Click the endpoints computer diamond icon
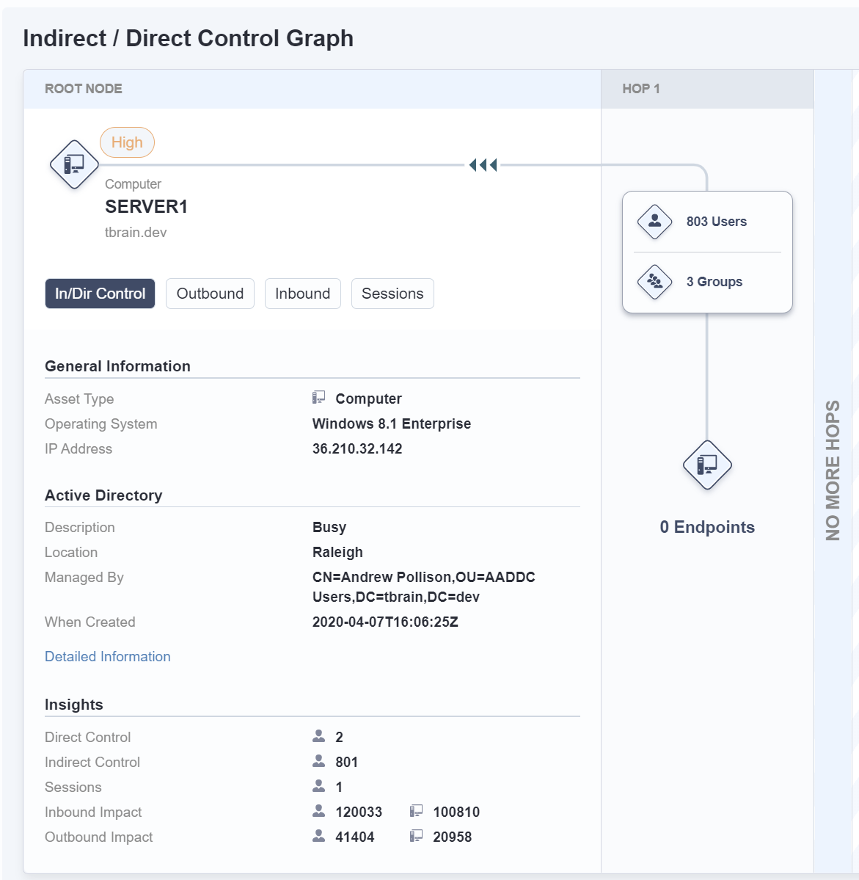The width and height of the screenshot is (859, 880). (x=707, y=465)
